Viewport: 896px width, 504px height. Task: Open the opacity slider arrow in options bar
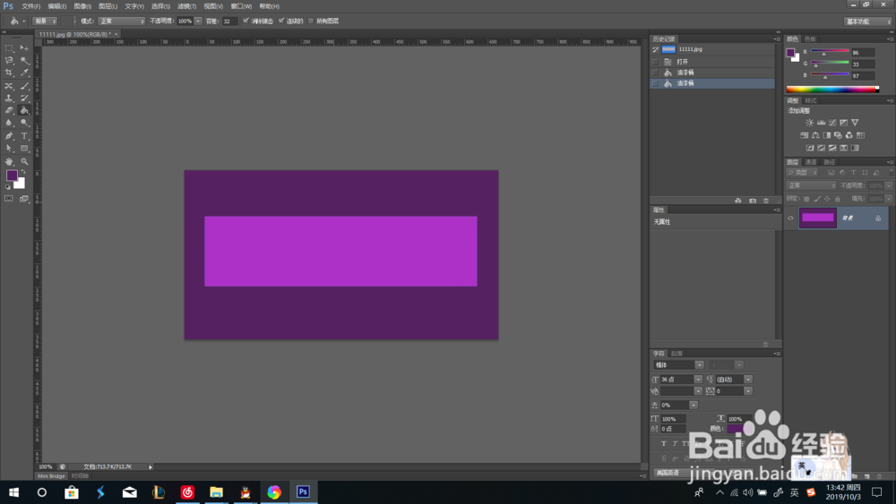tap(198, 21)
